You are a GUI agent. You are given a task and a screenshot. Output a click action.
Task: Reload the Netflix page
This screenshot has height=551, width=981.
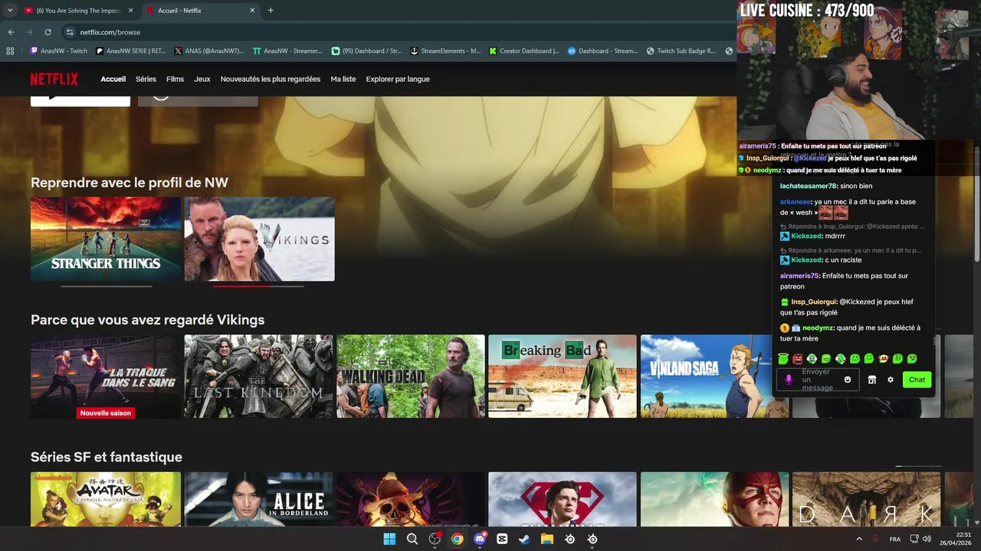click(x=48, y=32)
